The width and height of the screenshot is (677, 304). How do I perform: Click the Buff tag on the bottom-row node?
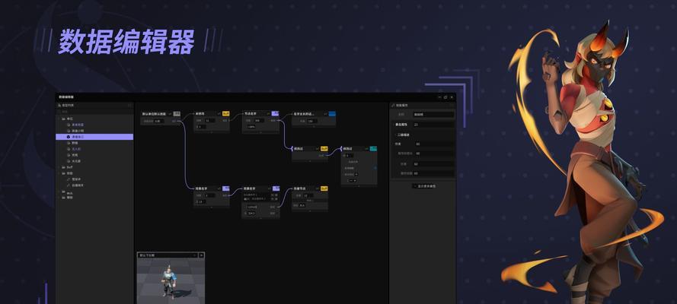coord(324,188)
